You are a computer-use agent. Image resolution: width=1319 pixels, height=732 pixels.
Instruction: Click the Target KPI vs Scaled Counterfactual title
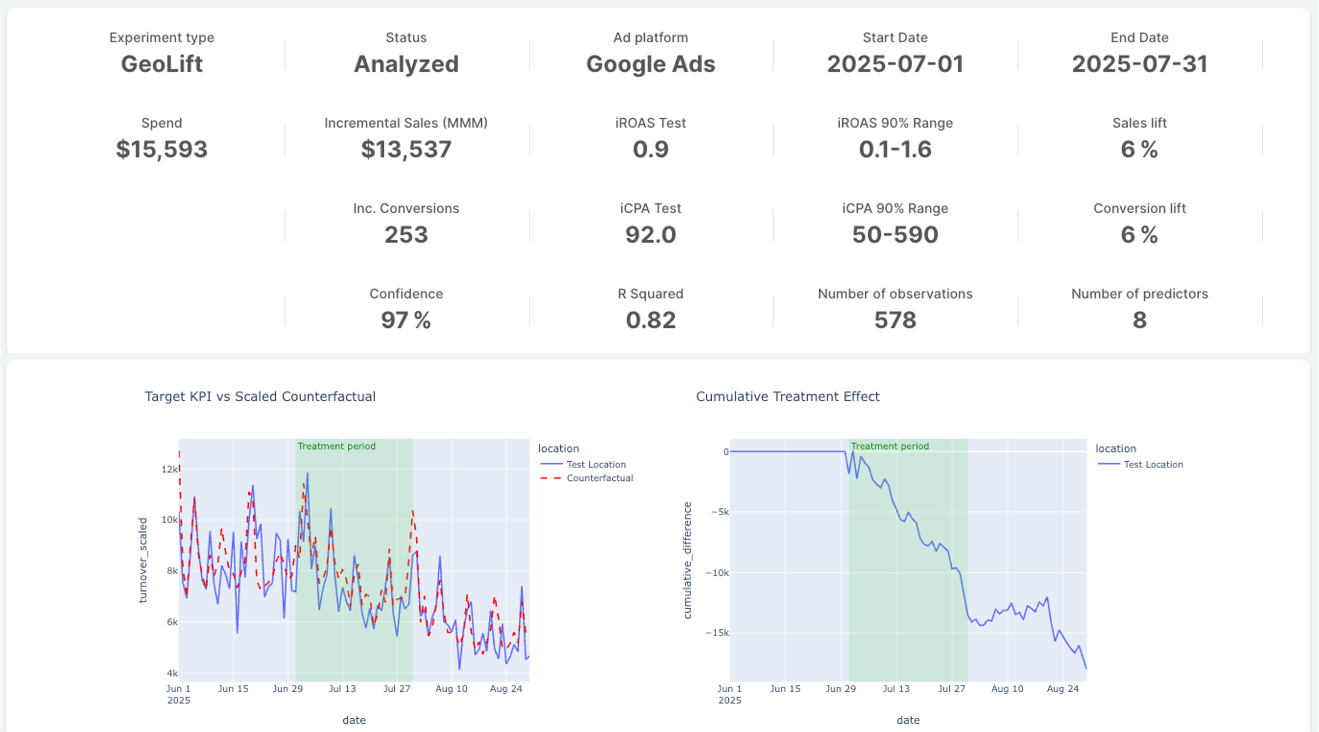click(x=260, y=396)
